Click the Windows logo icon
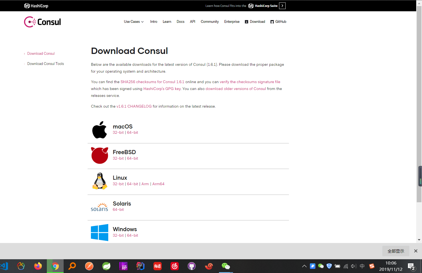The image size is (422, 273). tap(99, 233)
